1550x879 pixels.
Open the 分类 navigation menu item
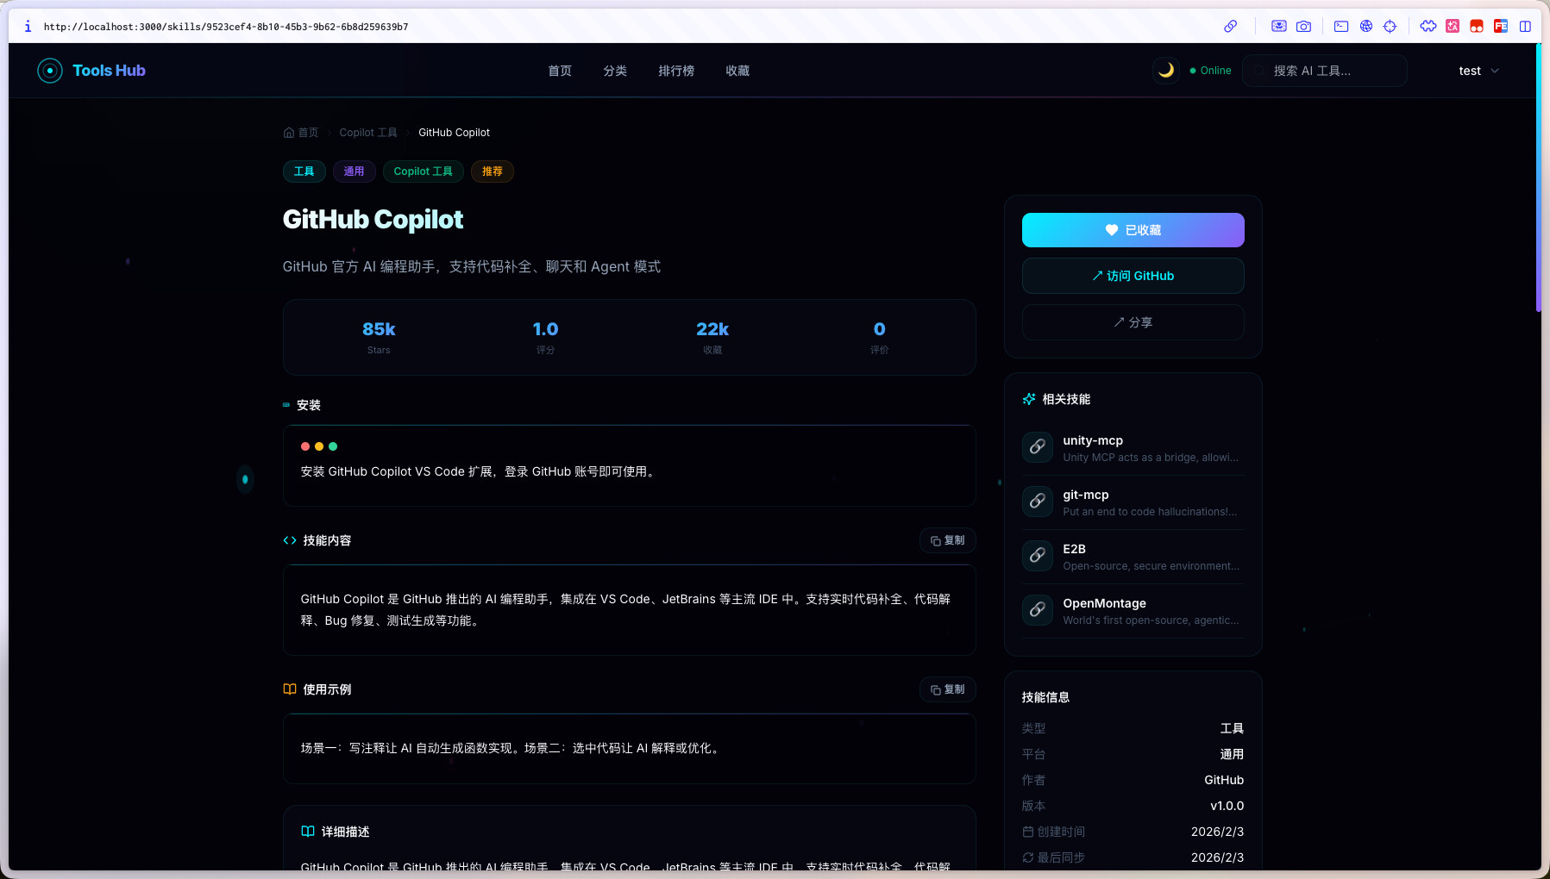[x=615, y=71]
